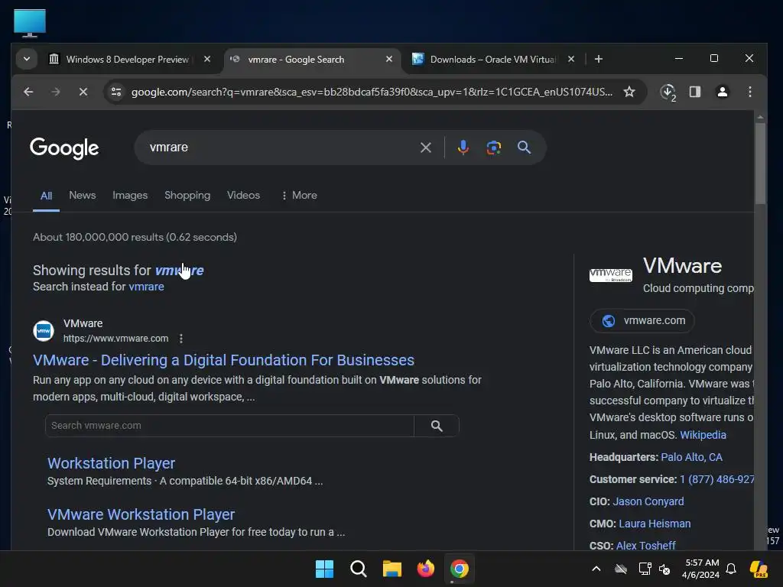
Task: Go to Google homepage via logo
Action: click(64, 148)
